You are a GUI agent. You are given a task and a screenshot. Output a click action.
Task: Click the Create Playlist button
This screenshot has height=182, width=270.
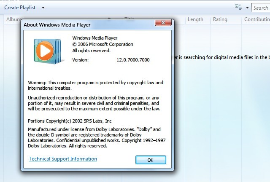click(20, 8)
